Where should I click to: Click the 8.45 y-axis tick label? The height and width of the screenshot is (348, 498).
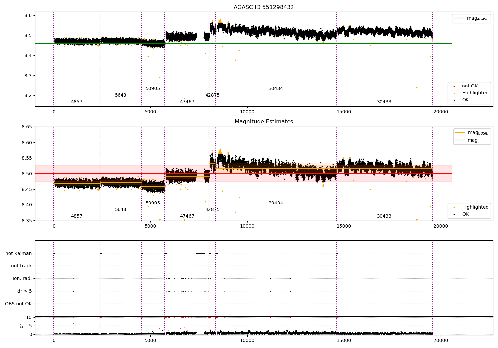[x=27, y=189]
